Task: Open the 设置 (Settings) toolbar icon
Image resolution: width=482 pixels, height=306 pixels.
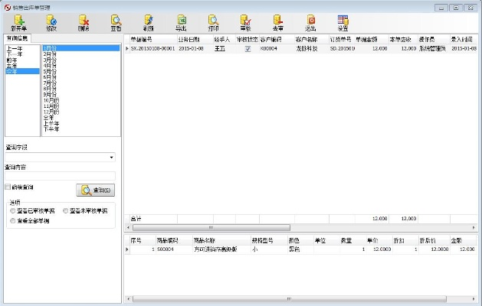Action: 343,22
